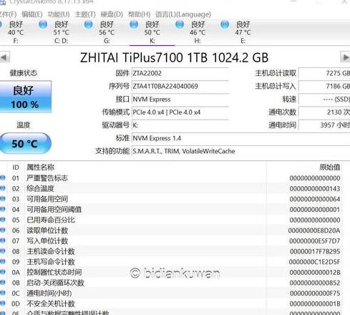The image size is (350, 315).
Task: Click the status dot of row 07 写入单位计数
Action: click(x=2, y=241)
